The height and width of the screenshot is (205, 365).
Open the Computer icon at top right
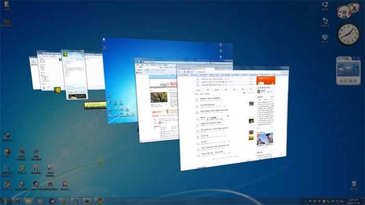(x=325, y=6)
